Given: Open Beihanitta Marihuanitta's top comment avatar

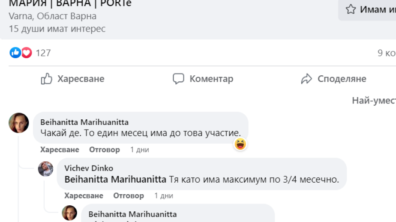Looking at the screenshot, I should 19,123.
